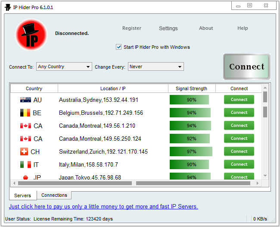Sort by the Signal Strength column header
280x227 pixels.
coord(191,88)
